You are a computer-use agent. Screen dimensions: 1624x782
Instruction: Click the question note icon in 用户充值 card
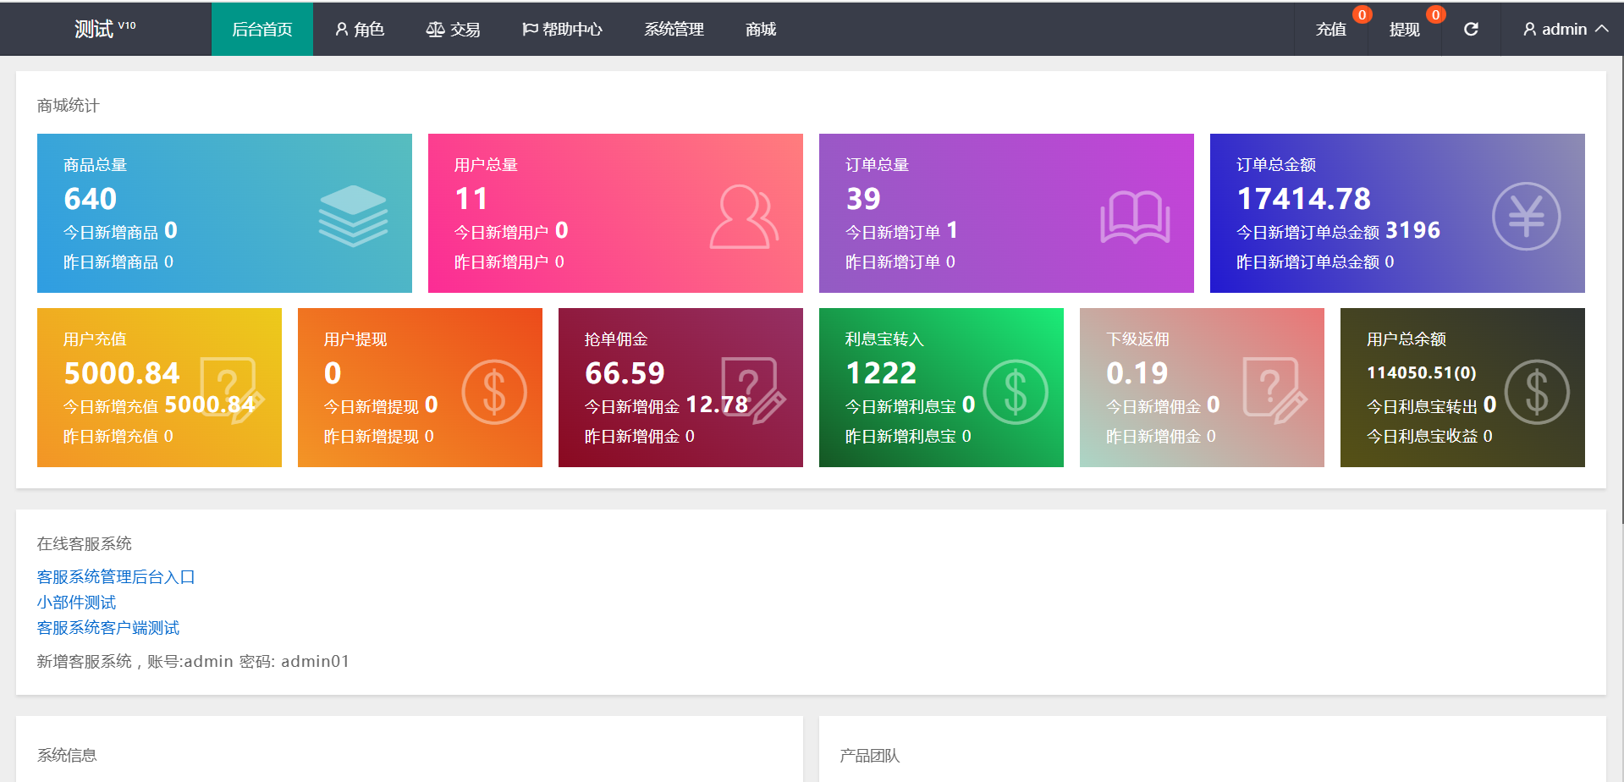pyautogui.click(x=232, y=391)
